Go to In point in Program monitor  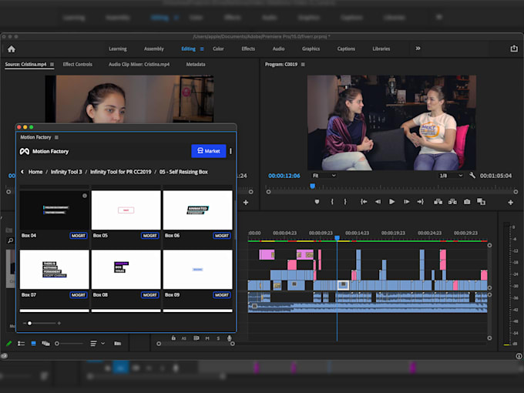(364, 202)
